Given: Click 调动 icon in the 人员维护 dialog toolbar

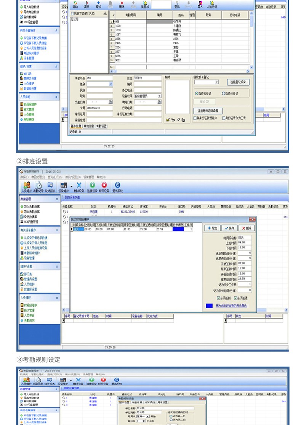Looking at the screenshot, I should click(x=75, y=3).
